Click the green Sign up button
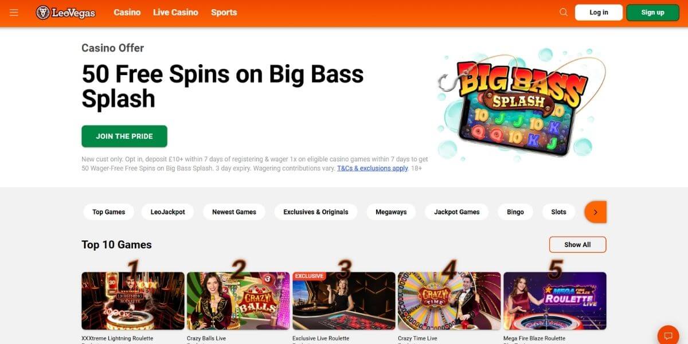This screenshot has width=688, height=344. (652, 13)
